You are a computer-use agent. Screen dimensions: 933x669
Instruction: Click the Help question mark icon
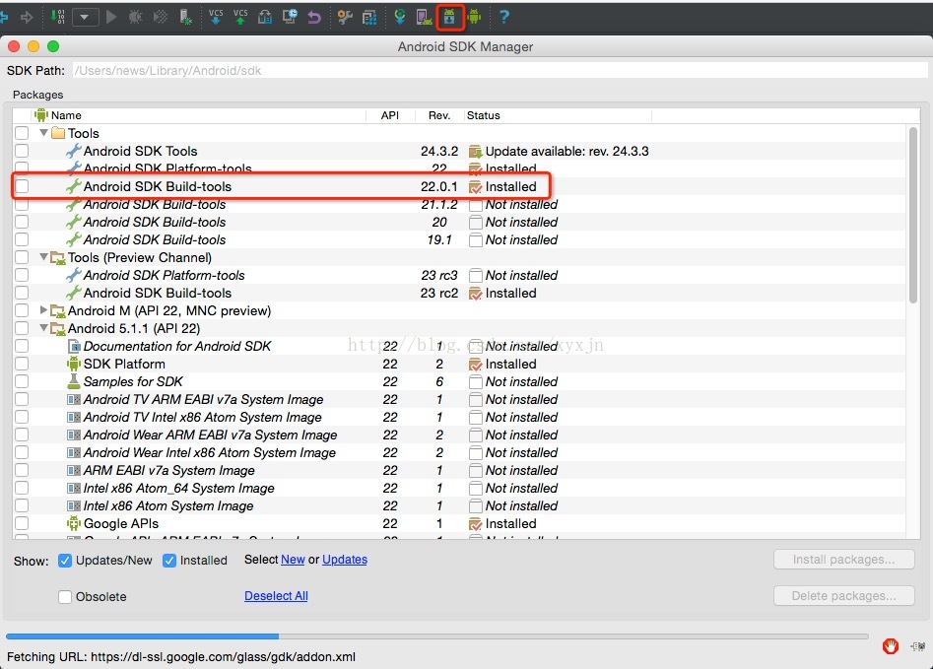point(504,17)
